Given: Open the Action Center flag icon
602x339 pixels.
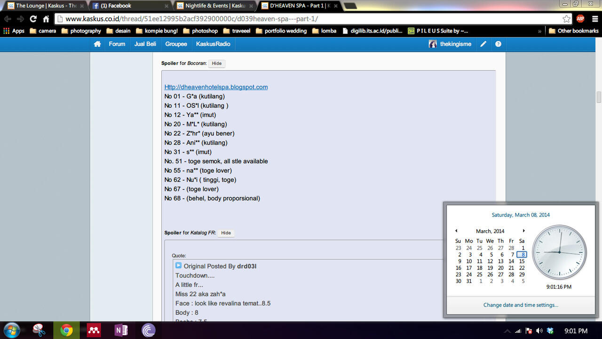Looking at the screenshot, I should click(529, 331).
